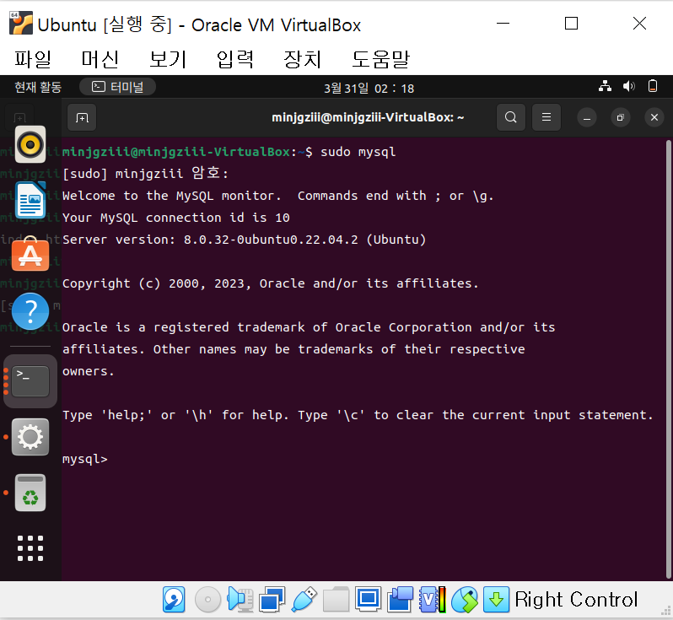Minimize the terminal window
The image size is (673, 620).
point(587,117)
